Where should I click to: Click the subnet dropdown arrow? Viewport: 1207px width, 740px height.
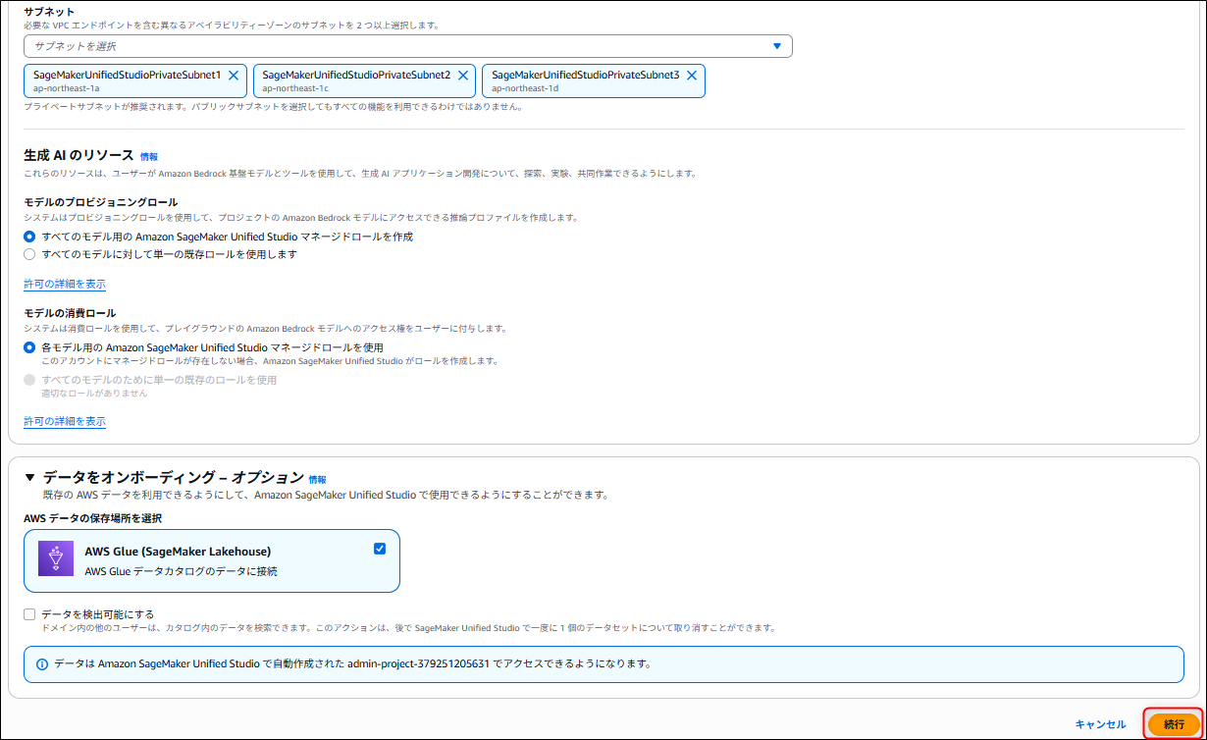click(x=777, y=46)
